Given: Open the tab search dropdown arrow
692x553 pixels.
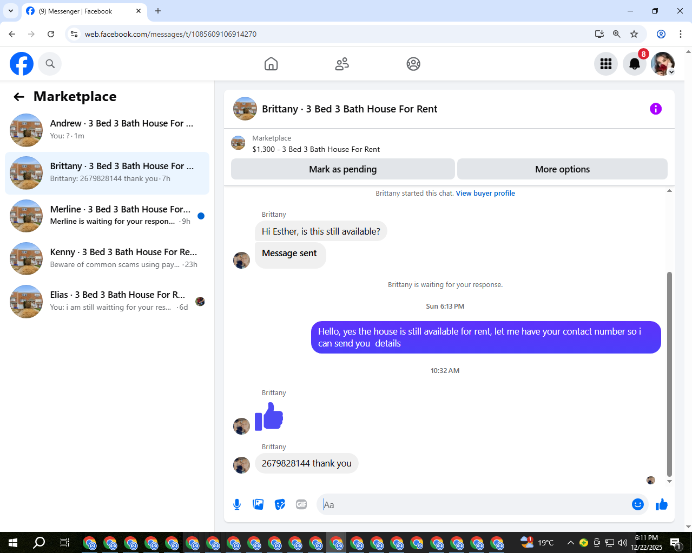Looking at the screenshot, I should tap(11, 11).
